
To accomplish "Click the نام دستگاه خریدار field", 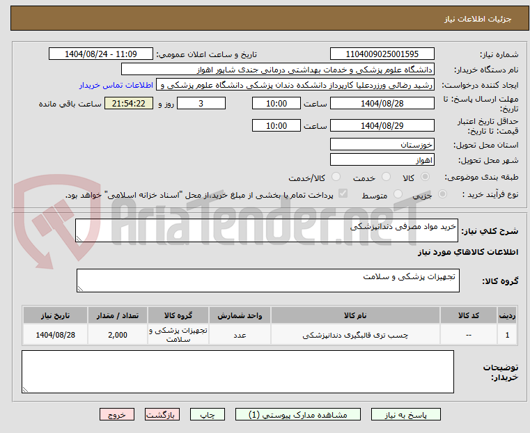I will 277,70.
